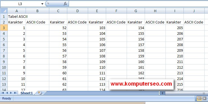Click cell A12 containing value 10
The width and height of the screenshot is (208, 104).
tap(17, 79)
